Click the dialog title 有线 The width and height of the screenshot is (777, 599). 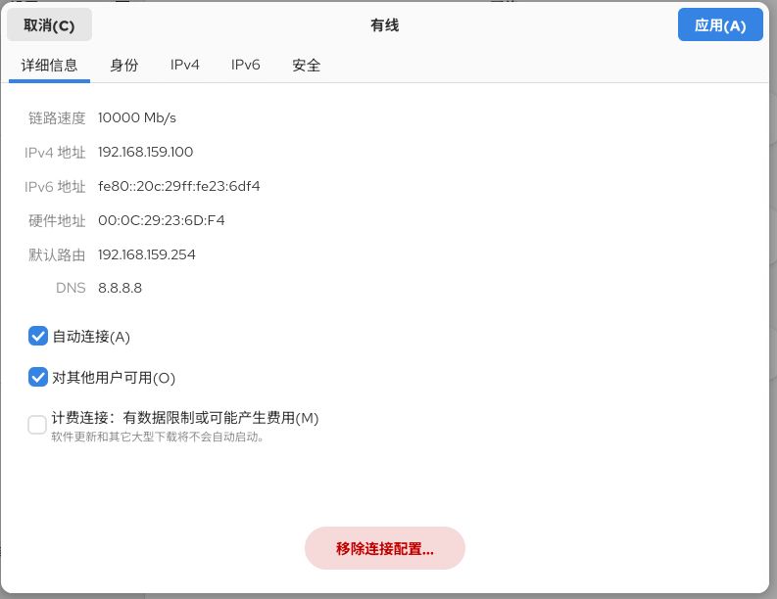coord(384,25)
